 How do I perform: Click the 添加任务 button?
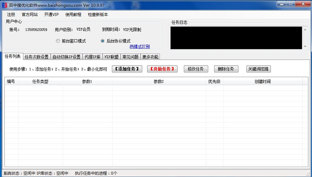pyautogui.click(x=127, y=69)
